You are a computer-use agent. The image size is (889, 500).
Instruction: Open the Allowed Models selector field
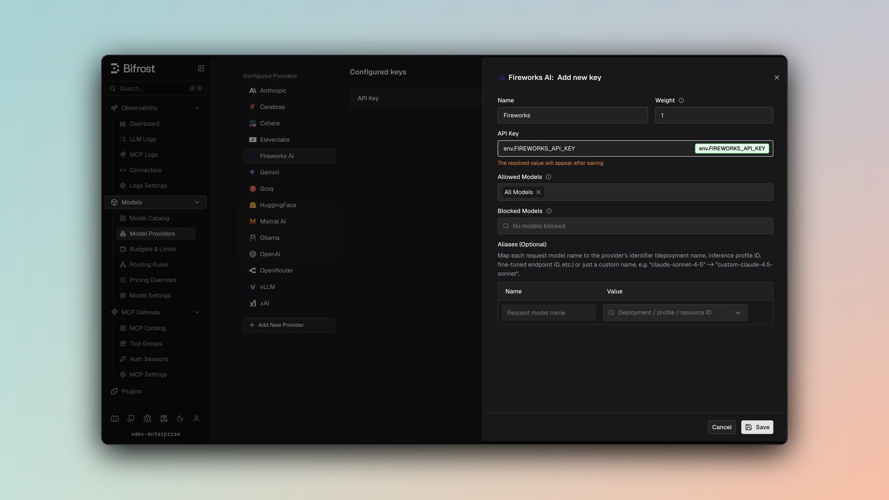tap(635, 192)
